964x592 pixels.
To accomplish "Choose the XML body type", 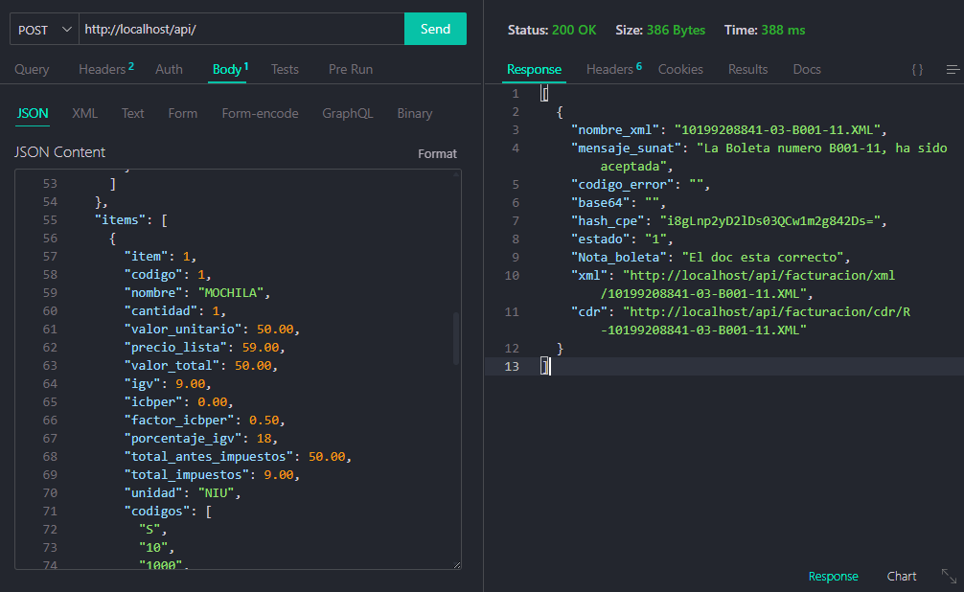I will (x=84, y=113).
